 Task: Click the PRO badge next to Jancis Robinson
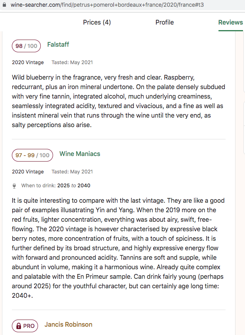point(25,326)
